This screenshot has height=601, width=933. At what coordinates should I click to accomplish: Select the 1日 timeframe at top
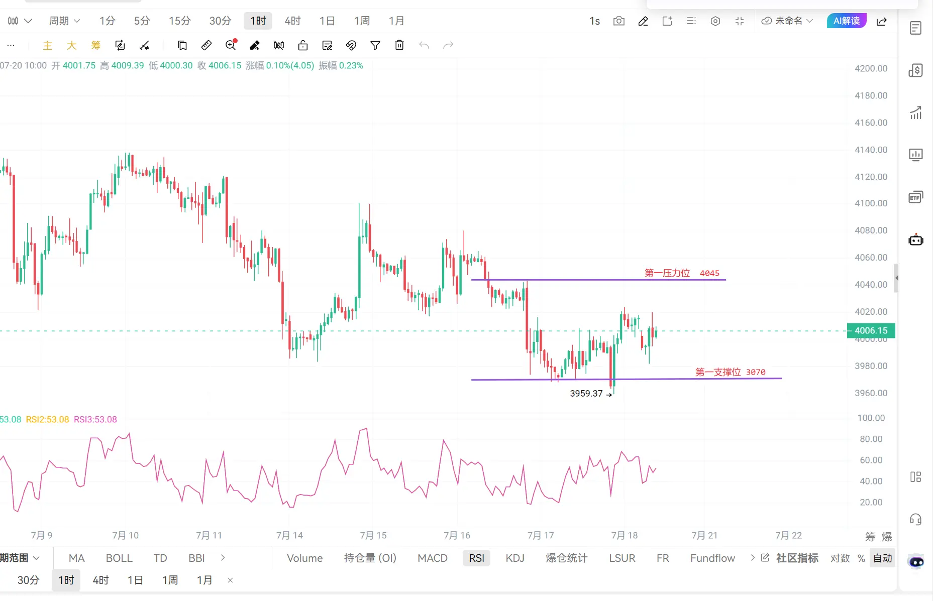pyautogui.click(x=327, y=21)
